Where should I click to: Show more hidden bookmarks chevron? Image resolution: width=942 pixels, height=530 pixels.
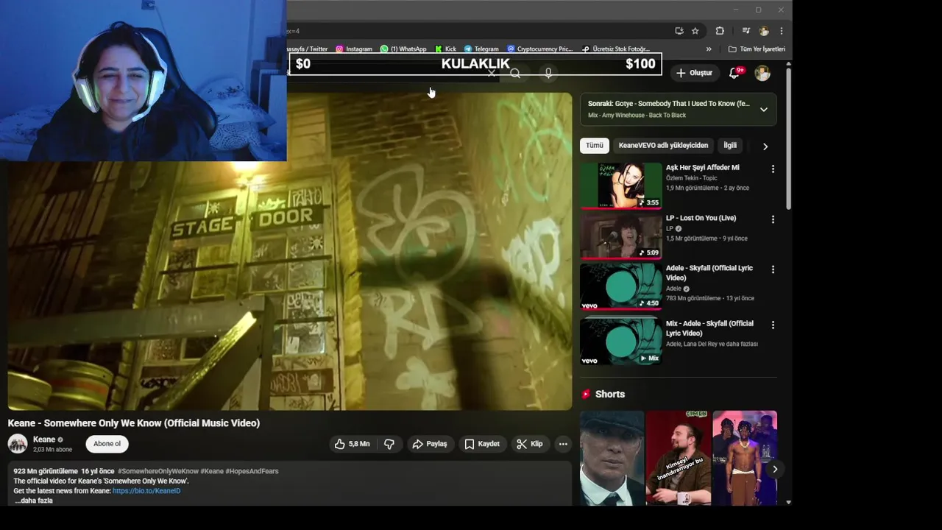pyautogui.click(x=709, y=49)
